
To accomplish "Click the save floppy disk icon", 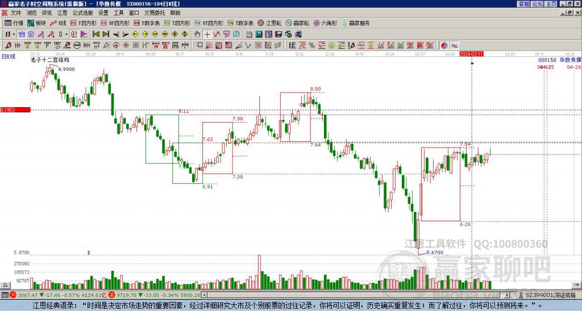I will coord(278,35).
